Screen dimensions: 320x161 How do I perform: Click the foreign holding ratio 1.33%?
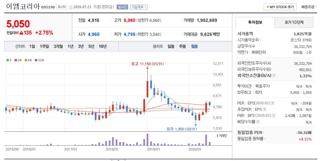click(305, 76)
